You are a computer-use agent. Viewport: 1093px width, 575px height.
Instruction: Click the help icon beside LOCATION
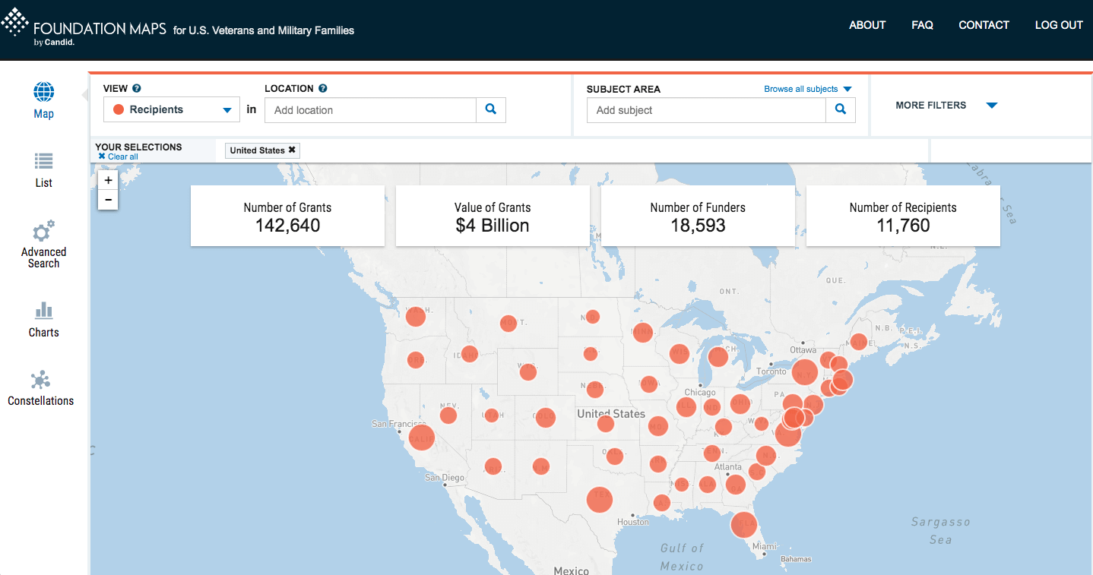[x=323, y=89]
